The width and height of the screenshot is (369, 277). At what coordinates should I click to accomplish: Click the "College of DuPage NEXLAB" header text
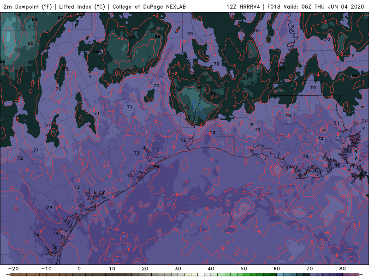(x=149, y=6)
